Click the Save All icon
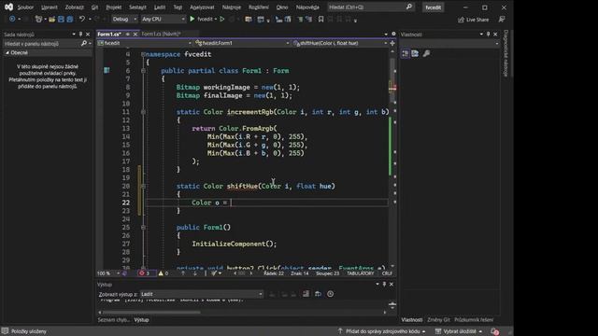The width and height of the screenshot is (598, 336). coord(70,19)
